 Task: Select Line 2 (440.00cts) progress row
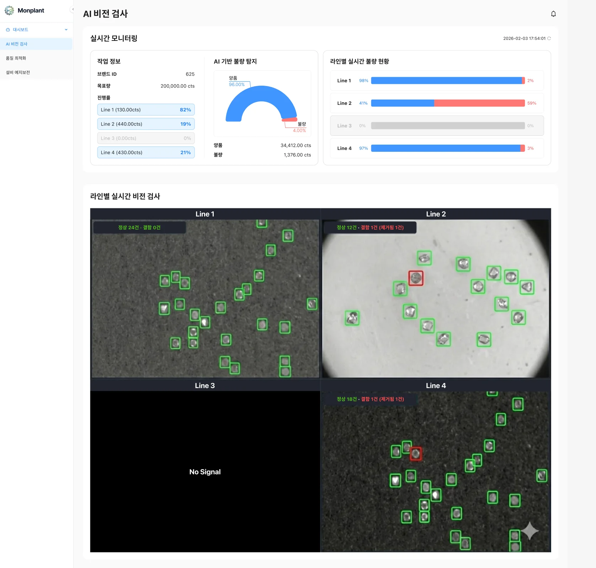(146, 124)
